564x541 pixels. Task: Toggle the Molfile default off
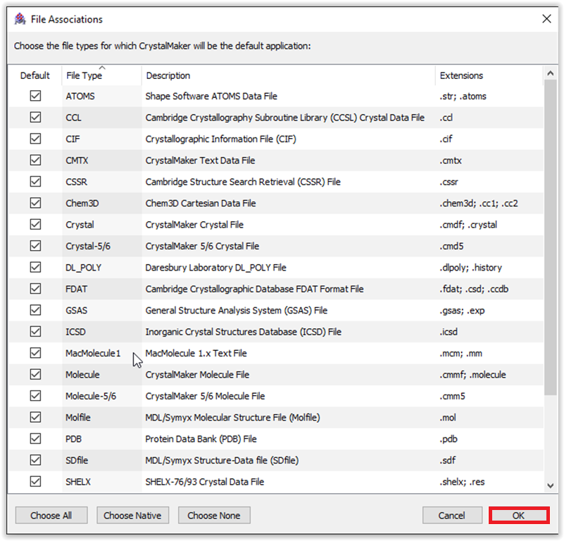(35, 417)
